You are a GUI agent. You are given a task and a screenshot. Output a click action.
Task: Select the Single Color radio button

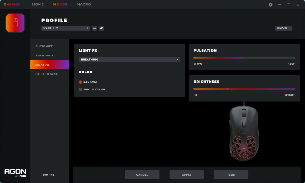pyautogui.click(x=80, y=89)
